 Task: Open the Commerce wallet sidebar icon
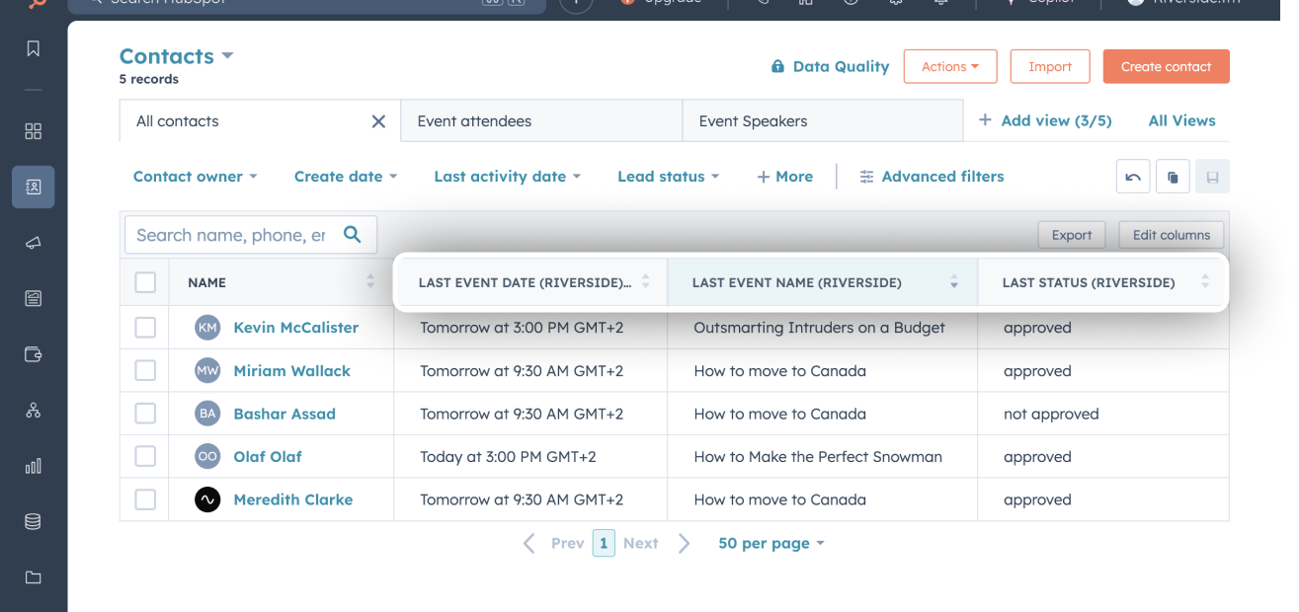click(34, 354)
